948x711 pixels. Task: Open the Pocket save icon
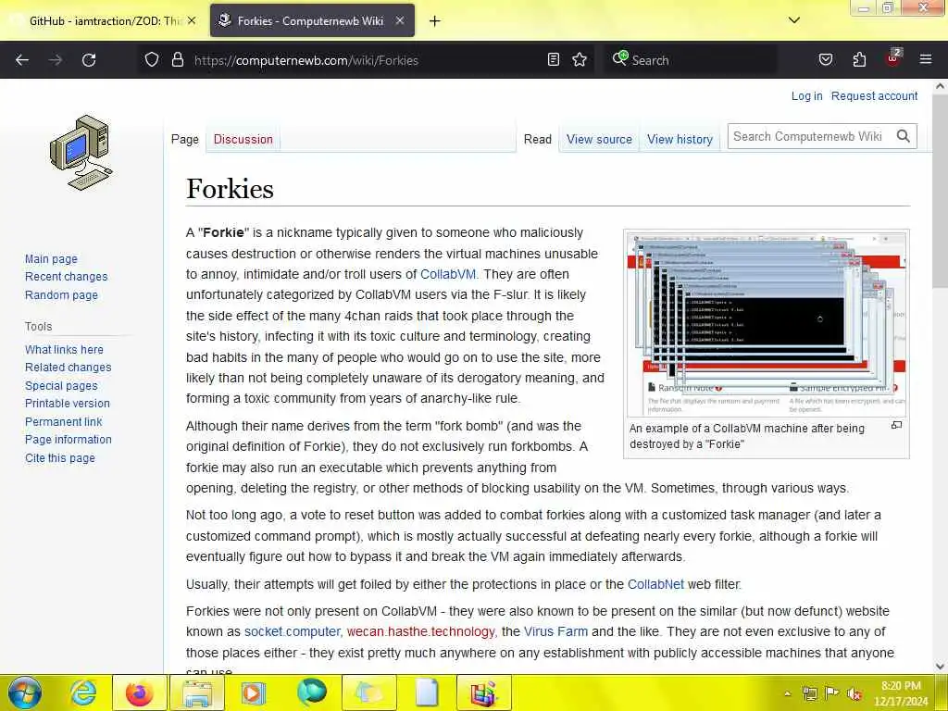[826, 60]
